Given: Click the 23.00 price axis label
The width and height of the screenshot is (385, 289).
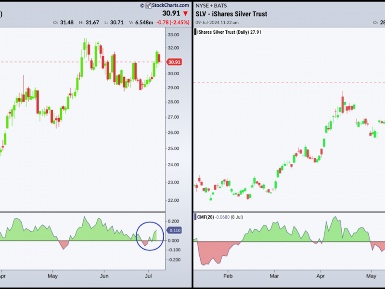Looking at the screenshot, I should [x=173, y=183].
